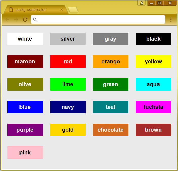This screenshot has height=171, width=178.
Task: Close the background-color tab
Action: click(x=62, y=10)
